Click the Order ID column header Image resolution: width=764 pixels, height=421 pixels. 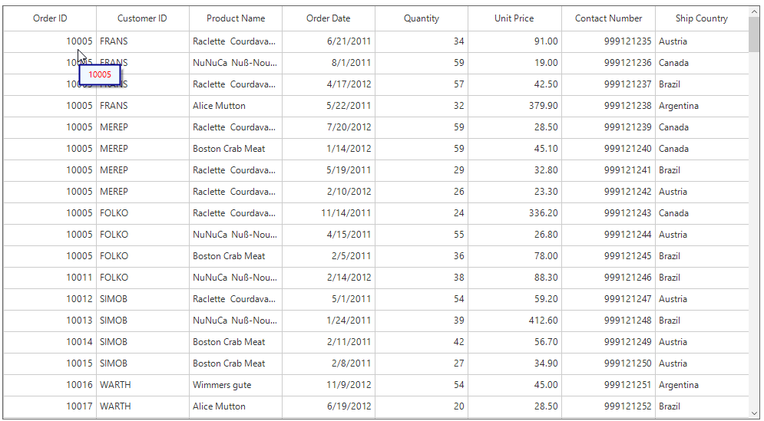50,18
